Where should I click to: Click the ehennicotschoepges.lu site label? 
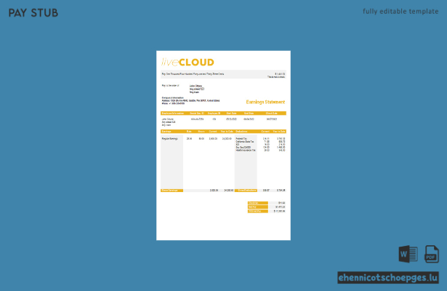coord(388,278)
